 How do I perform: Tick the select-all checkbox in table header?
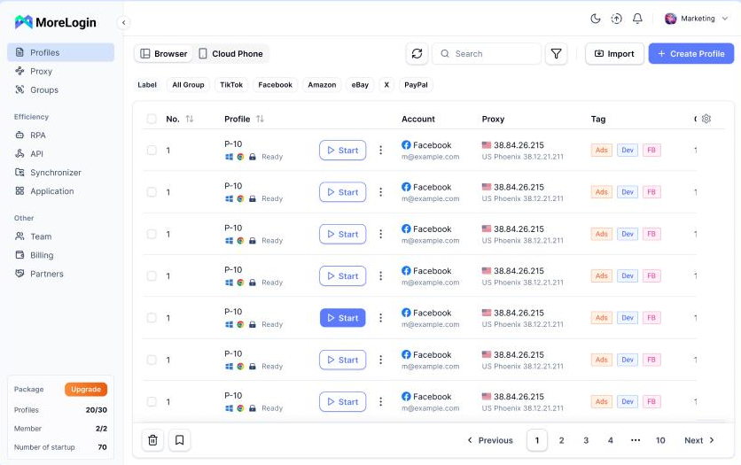point(152,119)
